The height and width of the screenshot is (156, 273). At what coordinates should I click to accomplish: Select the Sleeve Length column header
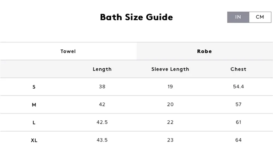(x=170, y=69)
